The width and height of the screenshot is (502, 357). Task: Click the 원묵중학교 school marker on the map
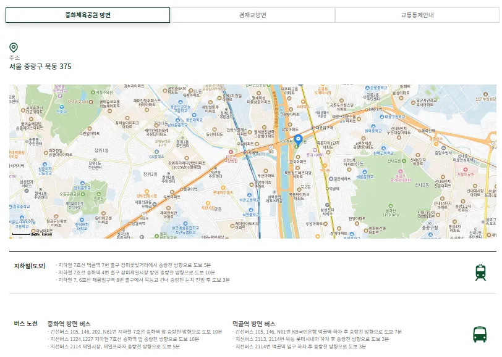(373, 126)
